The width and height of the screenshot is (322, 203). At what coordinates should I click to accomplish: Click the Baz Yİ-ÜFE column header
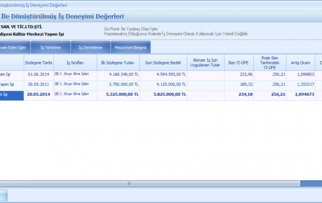click(239, 62)
